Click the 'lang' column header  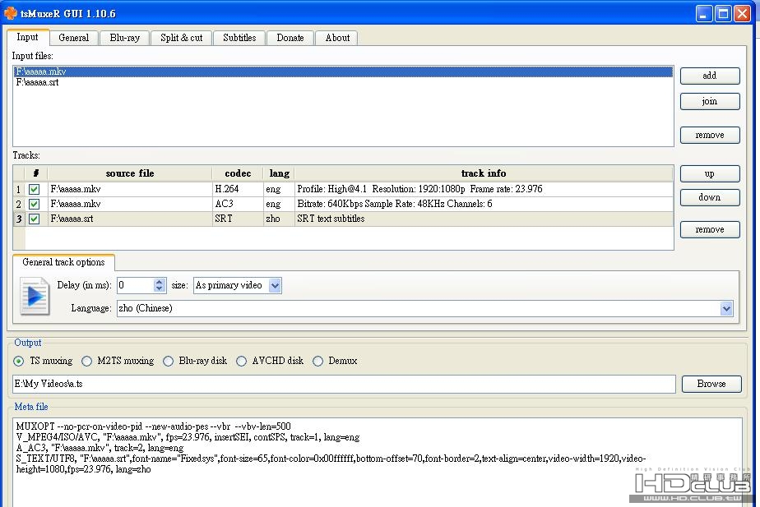(x=278, y=173)
